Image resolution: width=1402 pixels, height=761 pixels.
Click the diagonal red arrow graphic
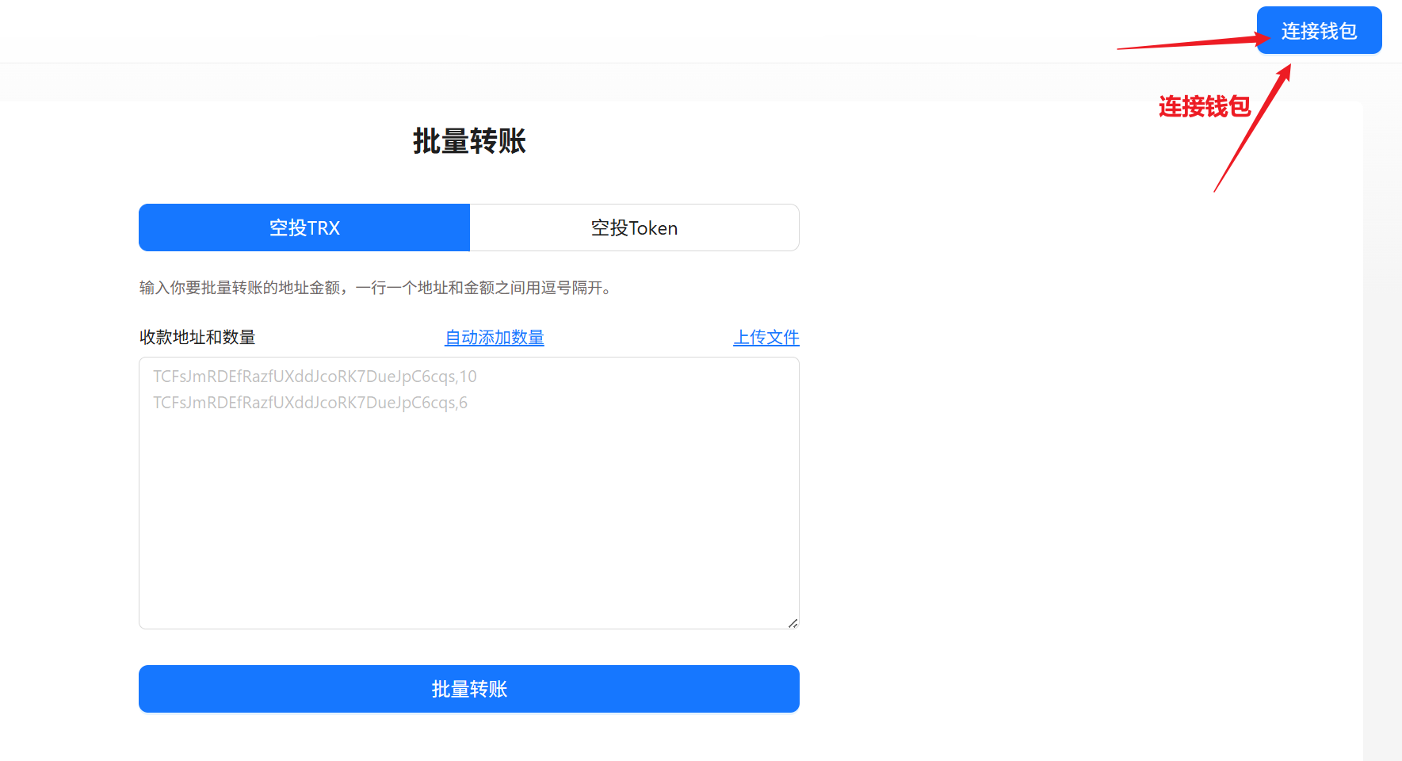1252,128
